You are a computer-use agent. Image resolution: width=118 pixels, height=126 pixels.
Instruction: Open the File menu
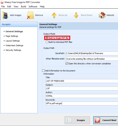coord(3,7)
